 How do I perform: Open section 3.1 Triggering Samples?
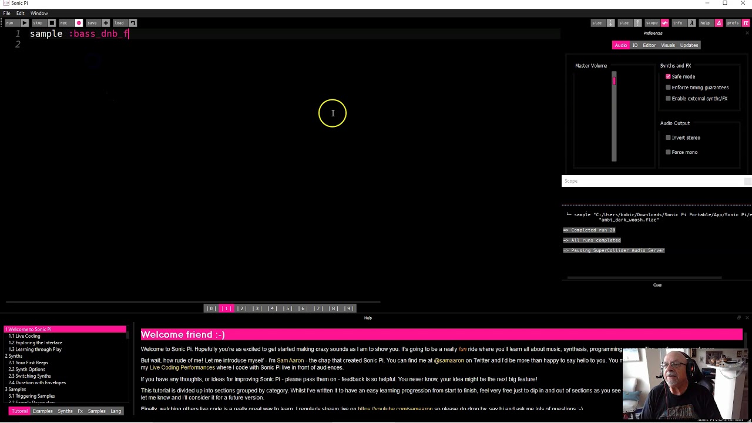pyautogui.click(x=32, y=396)
